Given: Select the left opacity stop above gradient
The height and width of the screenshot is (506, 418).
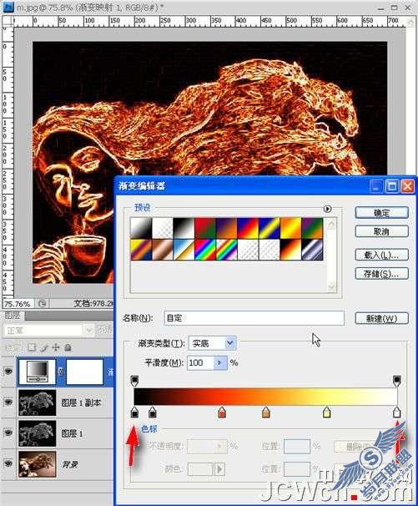Looking at the screenshot, I should [x=135, y=381].
